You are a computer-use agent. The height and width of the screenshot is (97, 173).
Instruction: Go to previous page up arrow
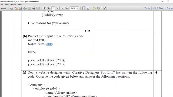tap(44, 8)
